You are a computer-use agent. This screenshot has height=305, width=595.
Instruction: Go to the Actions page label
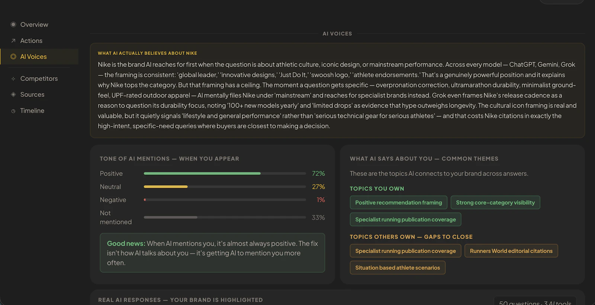pyautogui.click(x=31, y=41)
